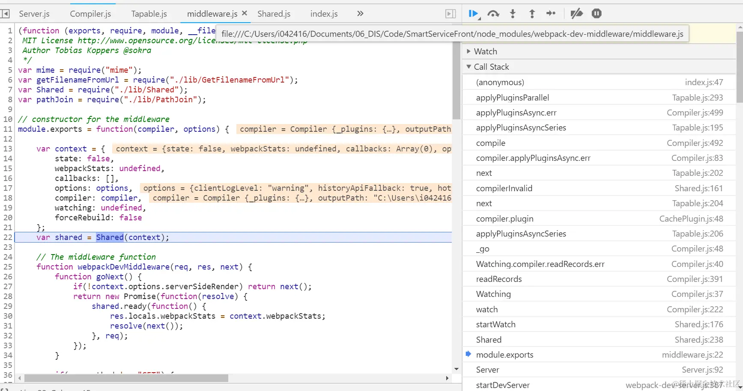Image resolution: width=743 pixels, height=391 pixels.
Task: Show the file navigator sidebar
Action: coord(5,14)
